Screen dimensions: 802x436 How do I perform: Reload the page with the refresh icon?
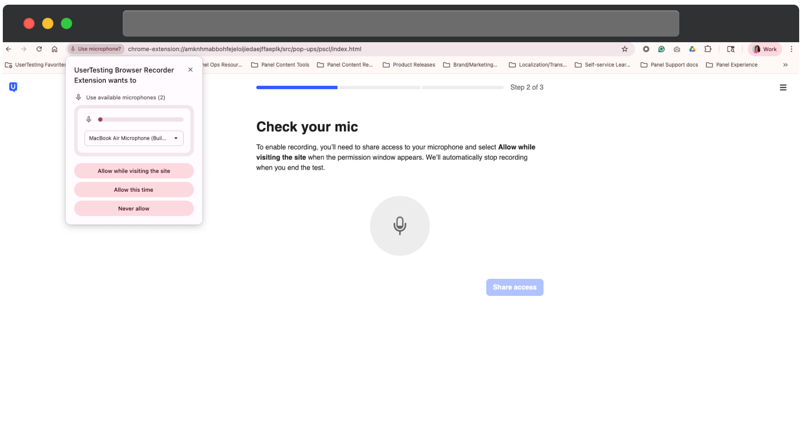pyautogui.click(x=39, y=49)
